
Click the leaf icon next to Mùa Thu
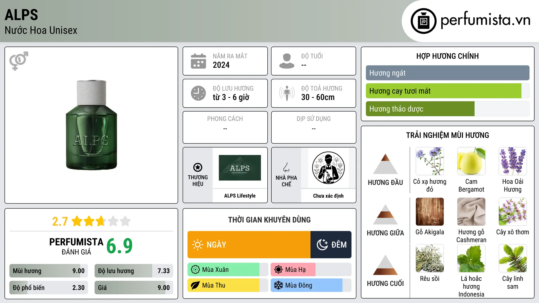point(195,285)
